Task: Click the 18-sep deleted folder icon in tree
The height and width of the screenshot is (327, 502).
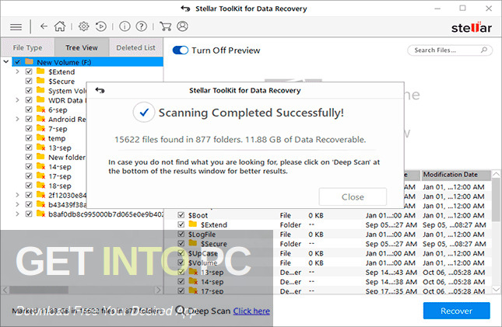Action: coord(40,186)
